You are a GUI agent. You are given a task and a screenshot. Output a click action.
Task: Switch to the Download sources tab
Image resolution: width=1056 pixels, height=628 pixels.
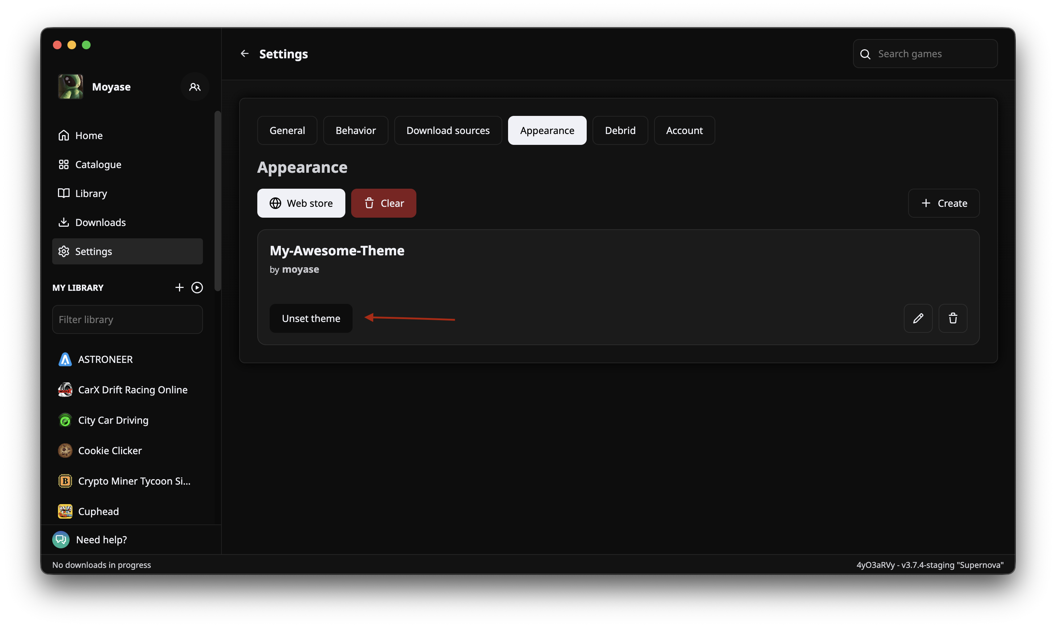pos(448,130)
